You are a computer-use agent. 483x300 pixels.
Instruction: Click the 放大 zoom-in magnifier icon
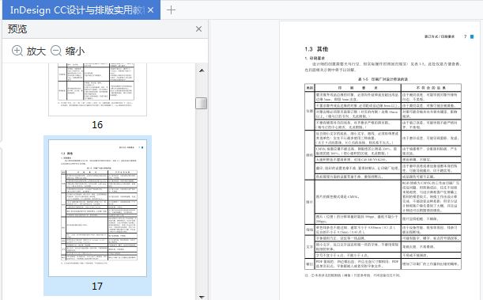pos(17,51)
